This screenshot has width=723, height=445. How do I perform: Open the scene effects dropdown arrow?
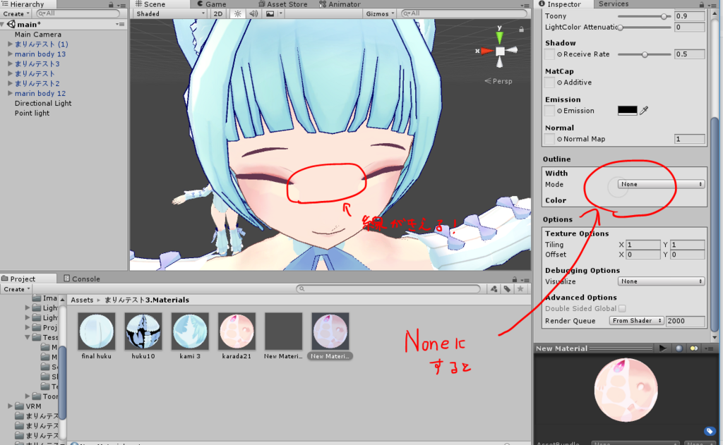pyautogui.click(x=280, y=14)
